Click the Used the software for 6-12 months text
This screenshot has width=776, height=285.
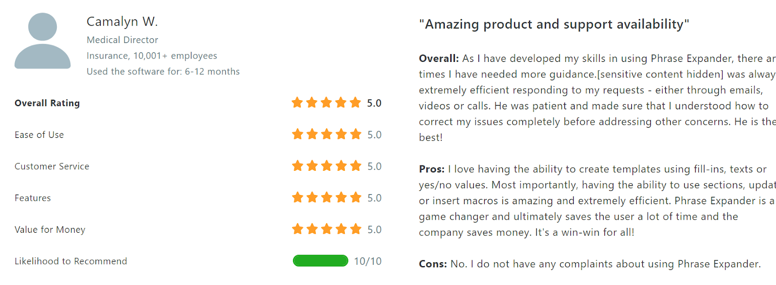(x=163, y=72)
